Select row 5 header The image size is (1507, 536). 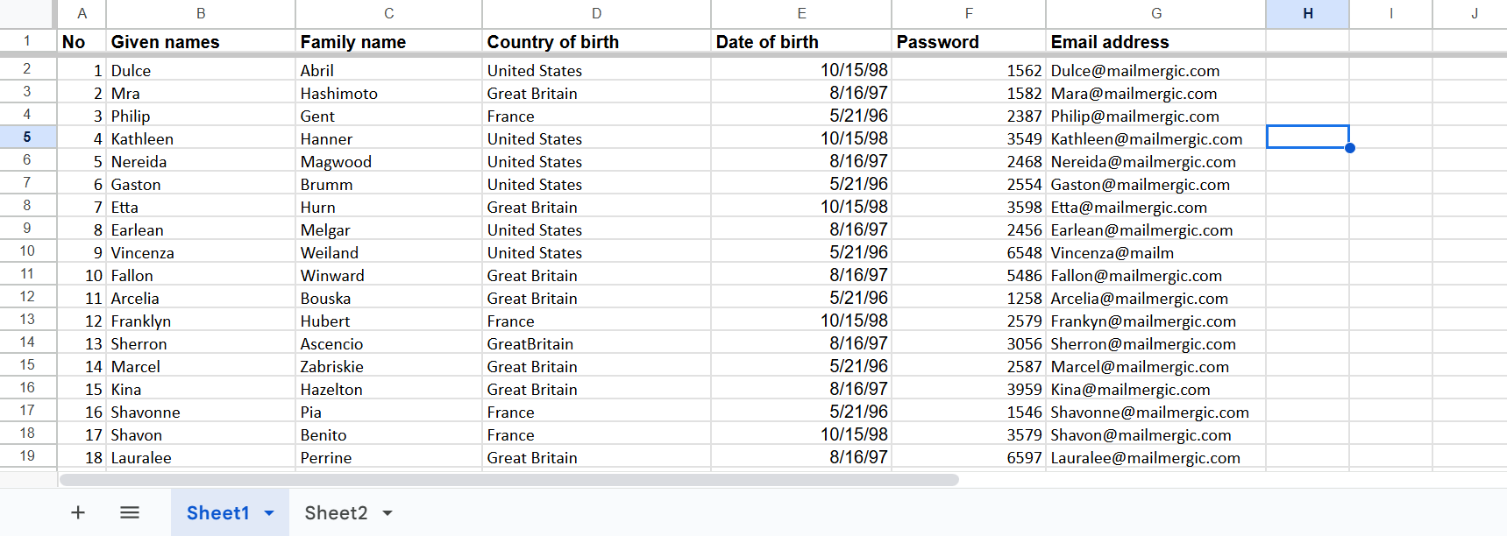click(x=27, y=138)
